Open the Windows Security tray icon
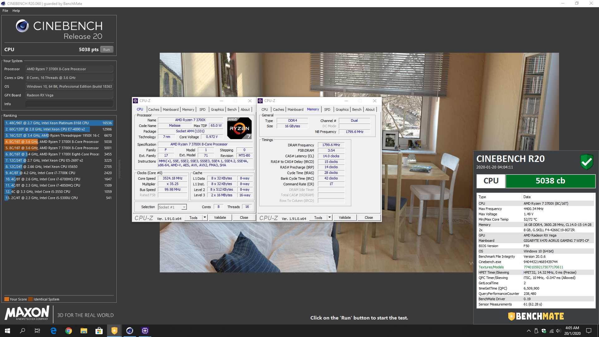Viewport: 599px width, 337px height. point(544,331)
